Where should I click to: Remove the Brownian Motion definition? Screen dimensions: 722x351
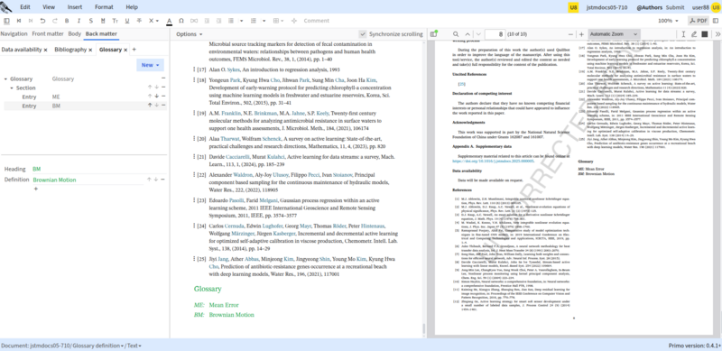[x=163, y=180]
